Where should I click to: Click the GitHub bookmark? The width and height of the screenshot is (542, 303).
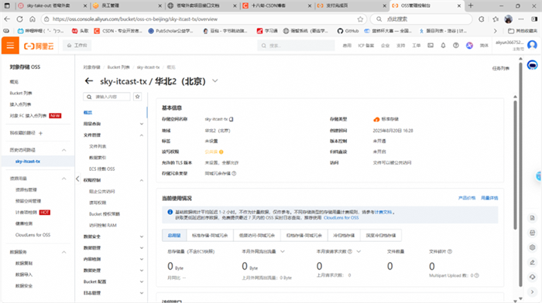pyautogui.click(x=348, y=31)
